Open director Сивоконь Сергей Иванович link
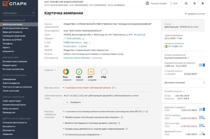 click(77, 58)
